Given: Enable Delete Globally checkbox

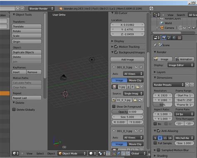Looking at the screenshot, I should click(x=14, y=109).
